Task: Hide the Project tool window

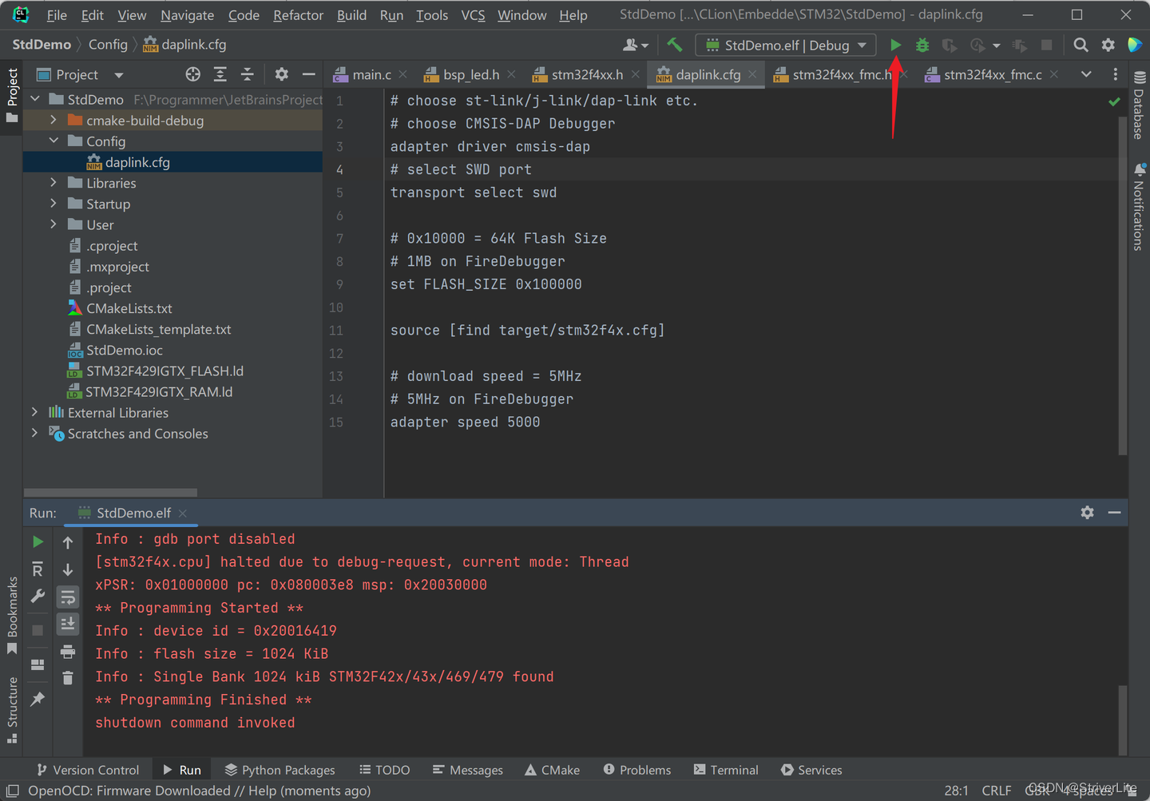Action: [x=308, y=74]
